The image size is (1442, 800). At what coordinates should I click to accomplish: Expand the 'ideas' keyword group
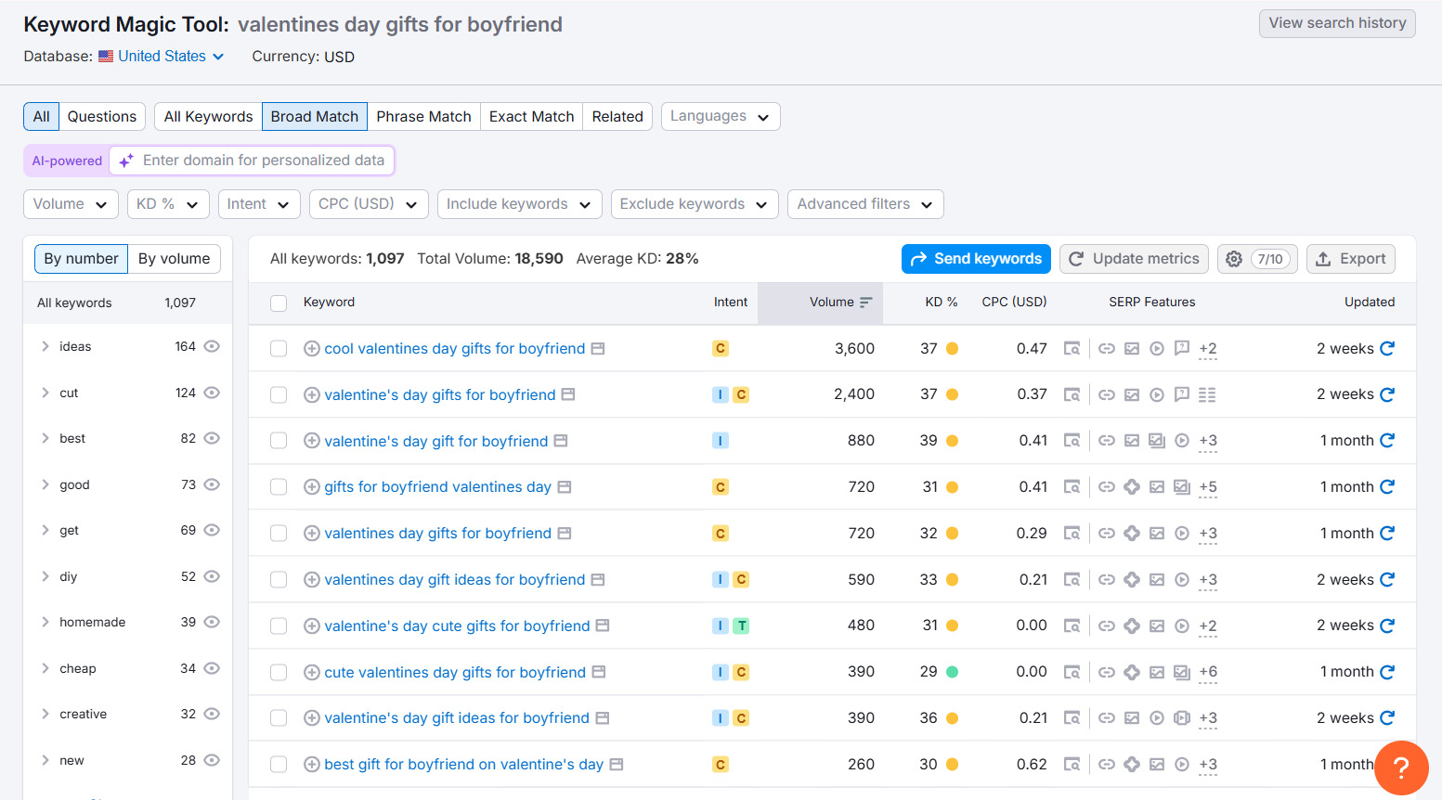45,345
